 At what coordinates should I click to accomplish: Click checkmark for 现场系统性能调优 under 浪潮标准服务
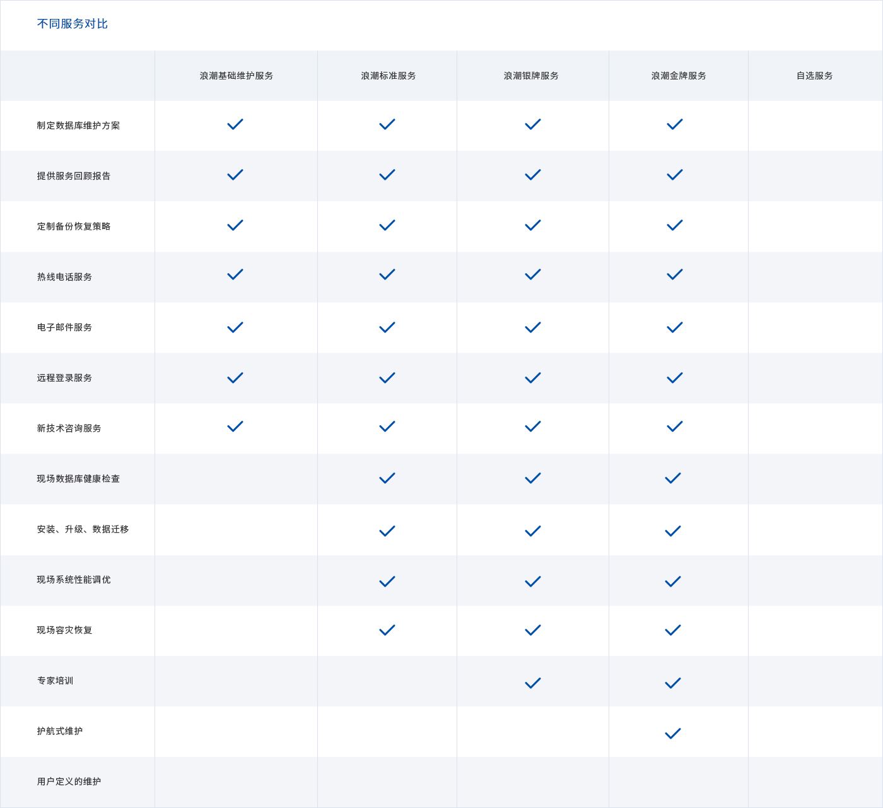(x=387, y=582)
